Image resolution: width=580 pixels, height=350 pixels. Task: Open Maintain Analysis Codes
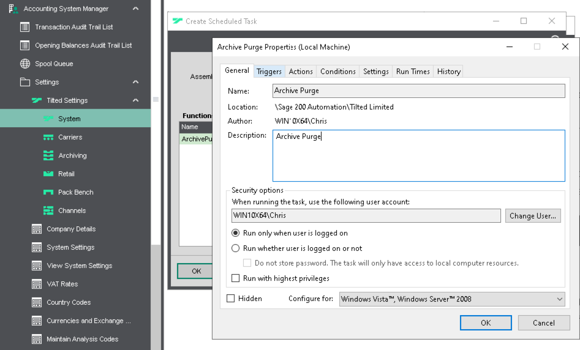pyautogui.click(x=82, y=339)
